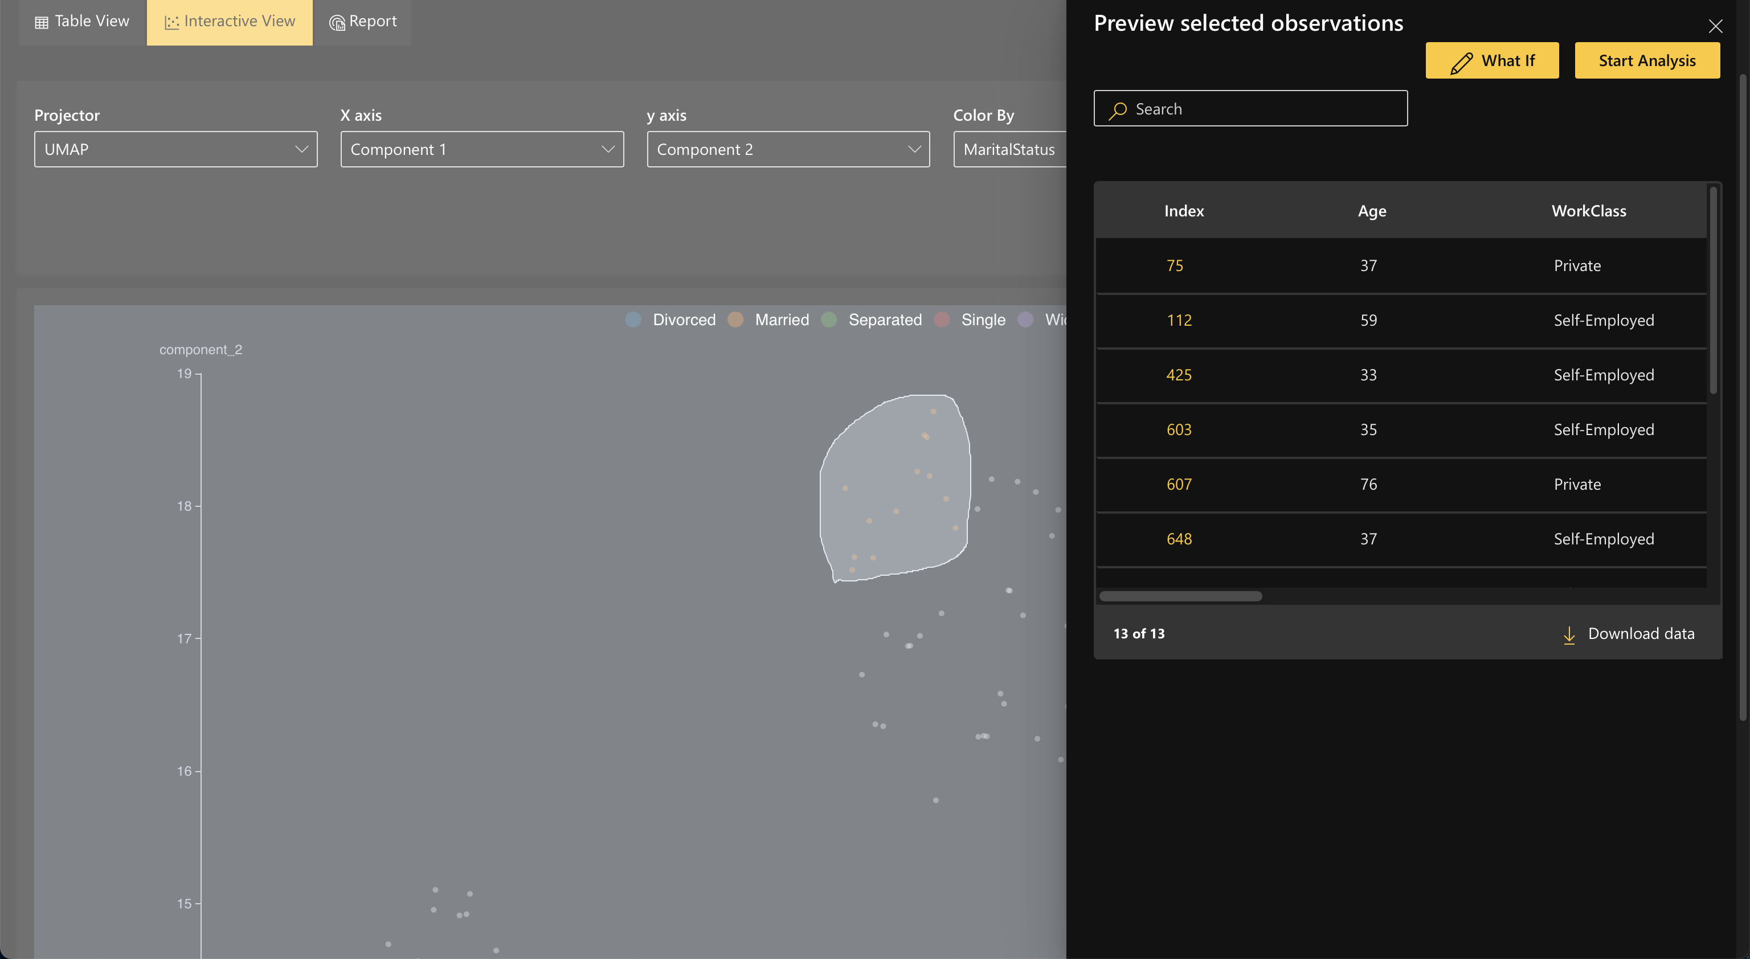Image resolution: width=1750 pixels, height=959 pixels.
Task: Click the Start Analysis button
Action: [x=1647, y=60]
